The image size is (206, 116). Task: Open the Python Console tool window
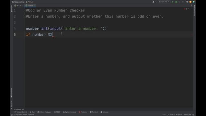point(70,112)
